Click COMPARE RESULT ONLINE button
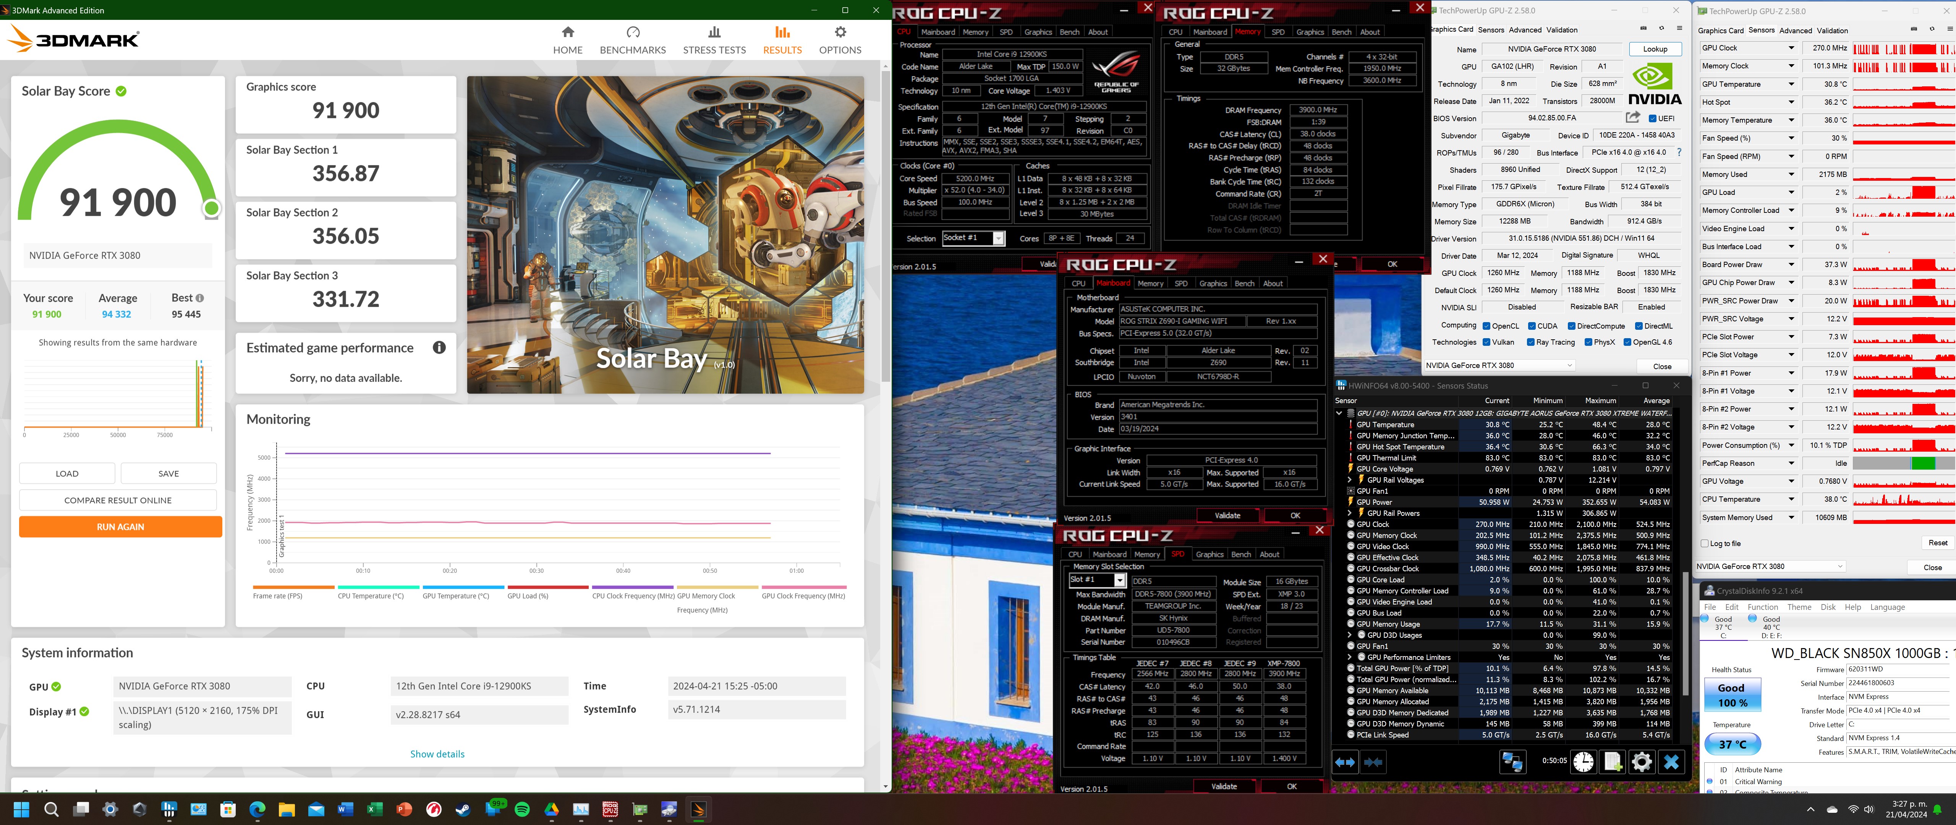Image resolution: width=1956 pixels, height=825 pixels. pos(118,500)
